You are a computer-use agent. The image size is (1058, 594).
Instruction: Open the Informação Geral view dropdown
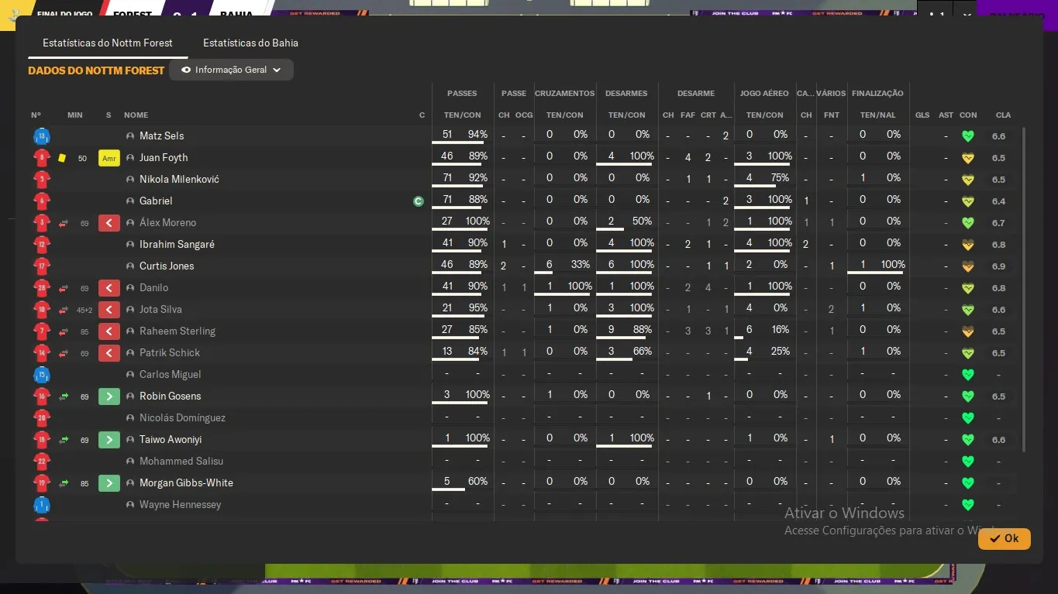[231, 70]
